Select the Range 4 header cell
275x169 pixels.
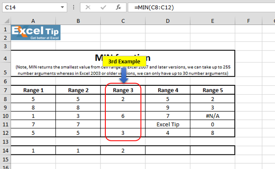point(168,90)
